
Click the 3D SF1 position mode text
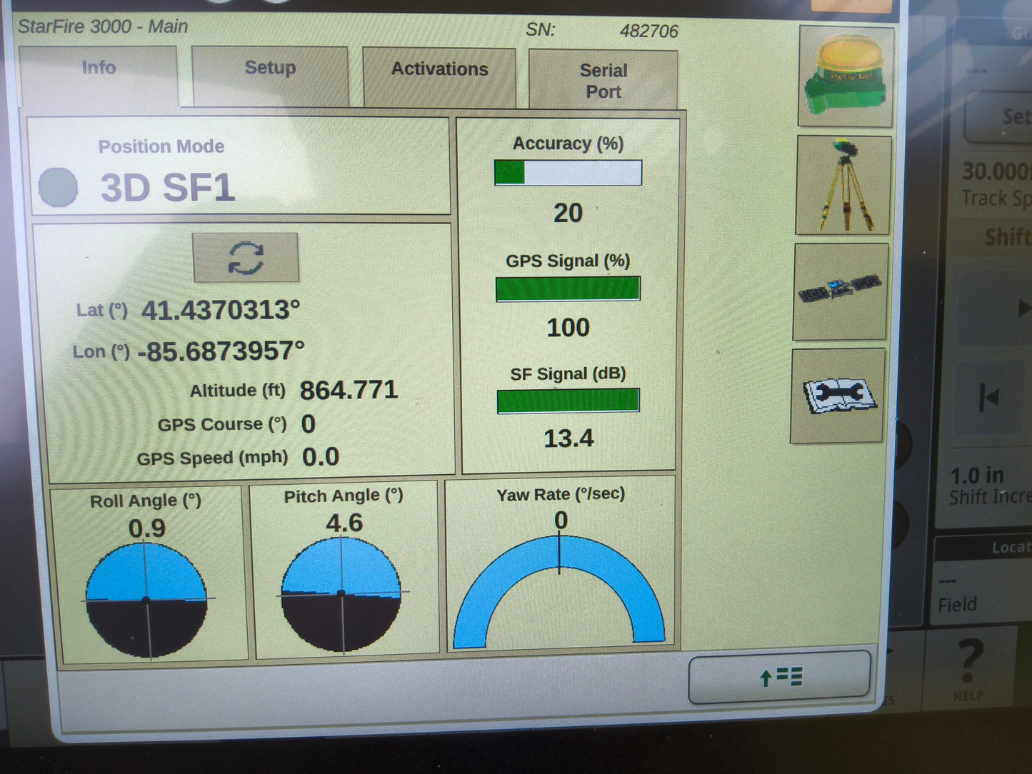coord(167,188)
